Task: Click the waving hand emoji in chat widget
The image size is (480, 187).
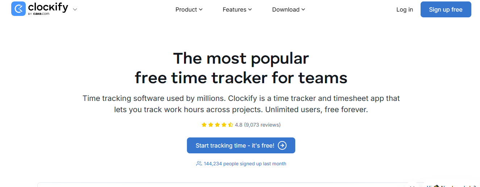Action: (436, 186)
